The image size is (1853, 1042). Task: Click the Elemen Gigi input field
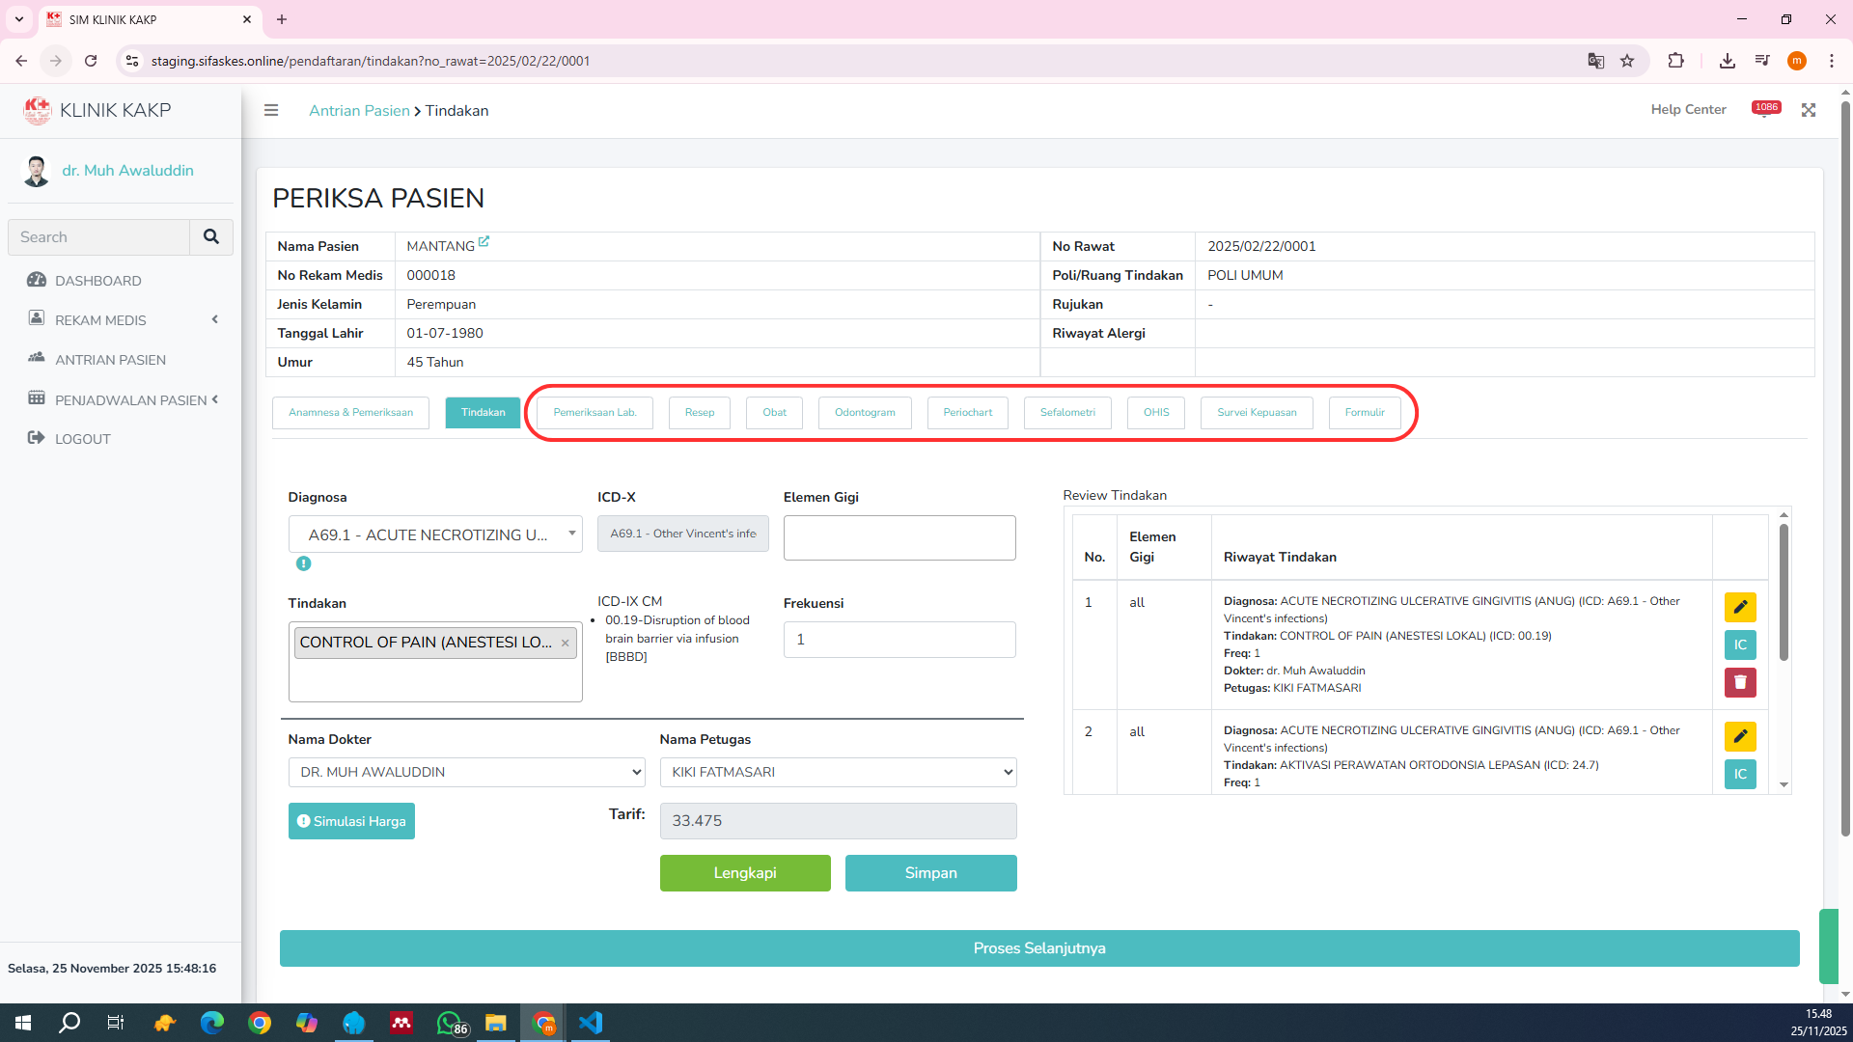pyautogui.click(x=899, y=537)
